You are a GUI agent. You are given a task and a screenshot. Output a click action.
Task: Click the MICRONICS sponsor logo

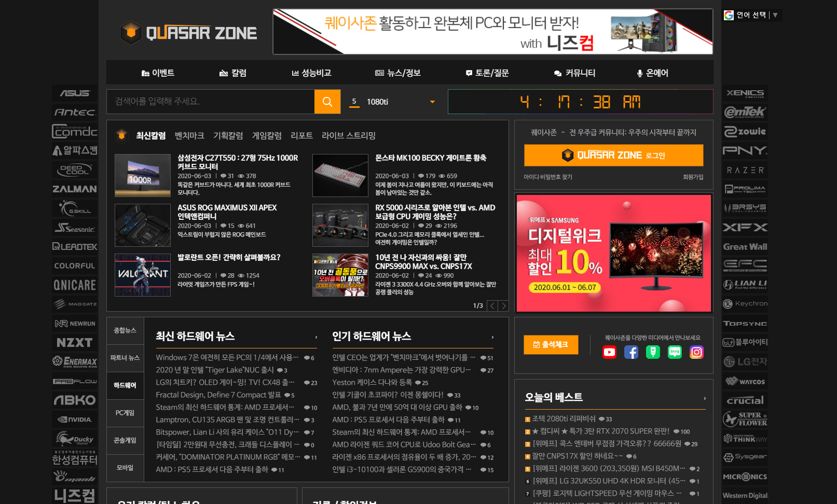pos(745,477)
